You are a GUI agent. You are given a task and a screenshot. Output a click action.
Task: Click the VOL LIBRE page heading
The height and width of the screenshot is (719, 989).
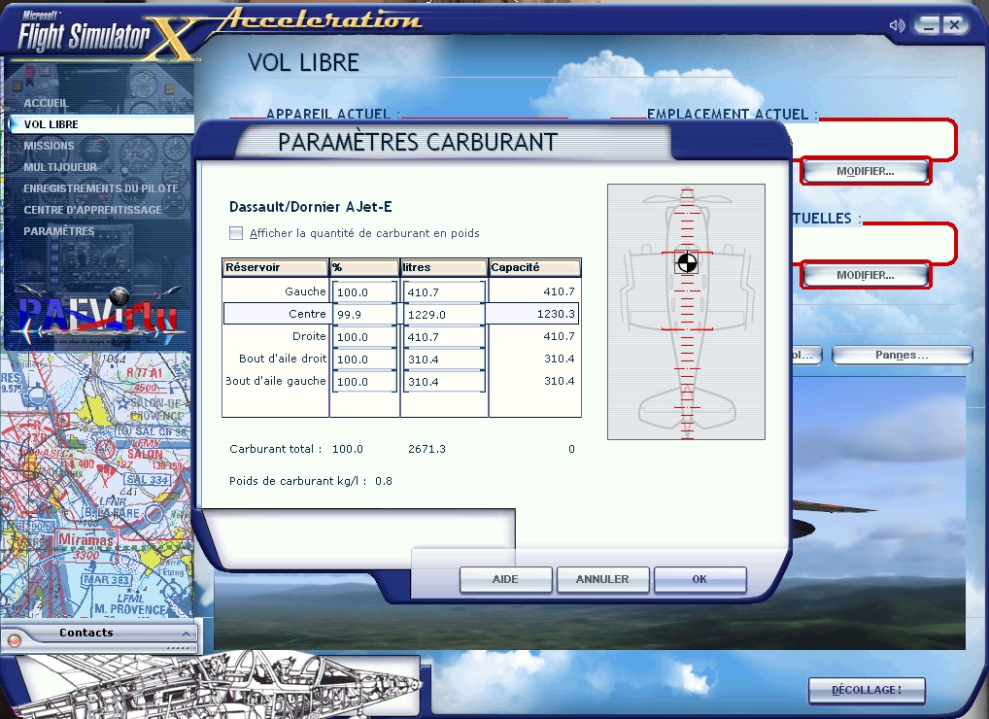click(x=303, y=62)
